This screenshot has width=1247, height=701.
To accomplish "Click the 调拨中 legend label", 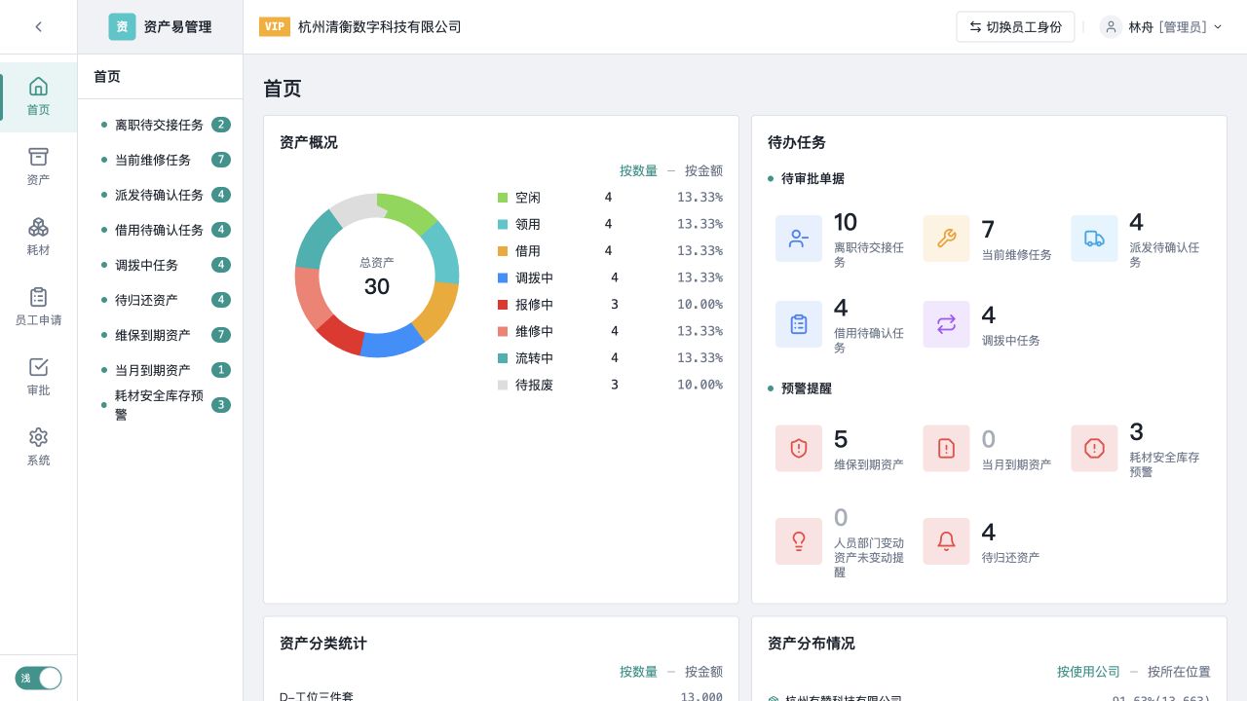I will pos(534,278).
